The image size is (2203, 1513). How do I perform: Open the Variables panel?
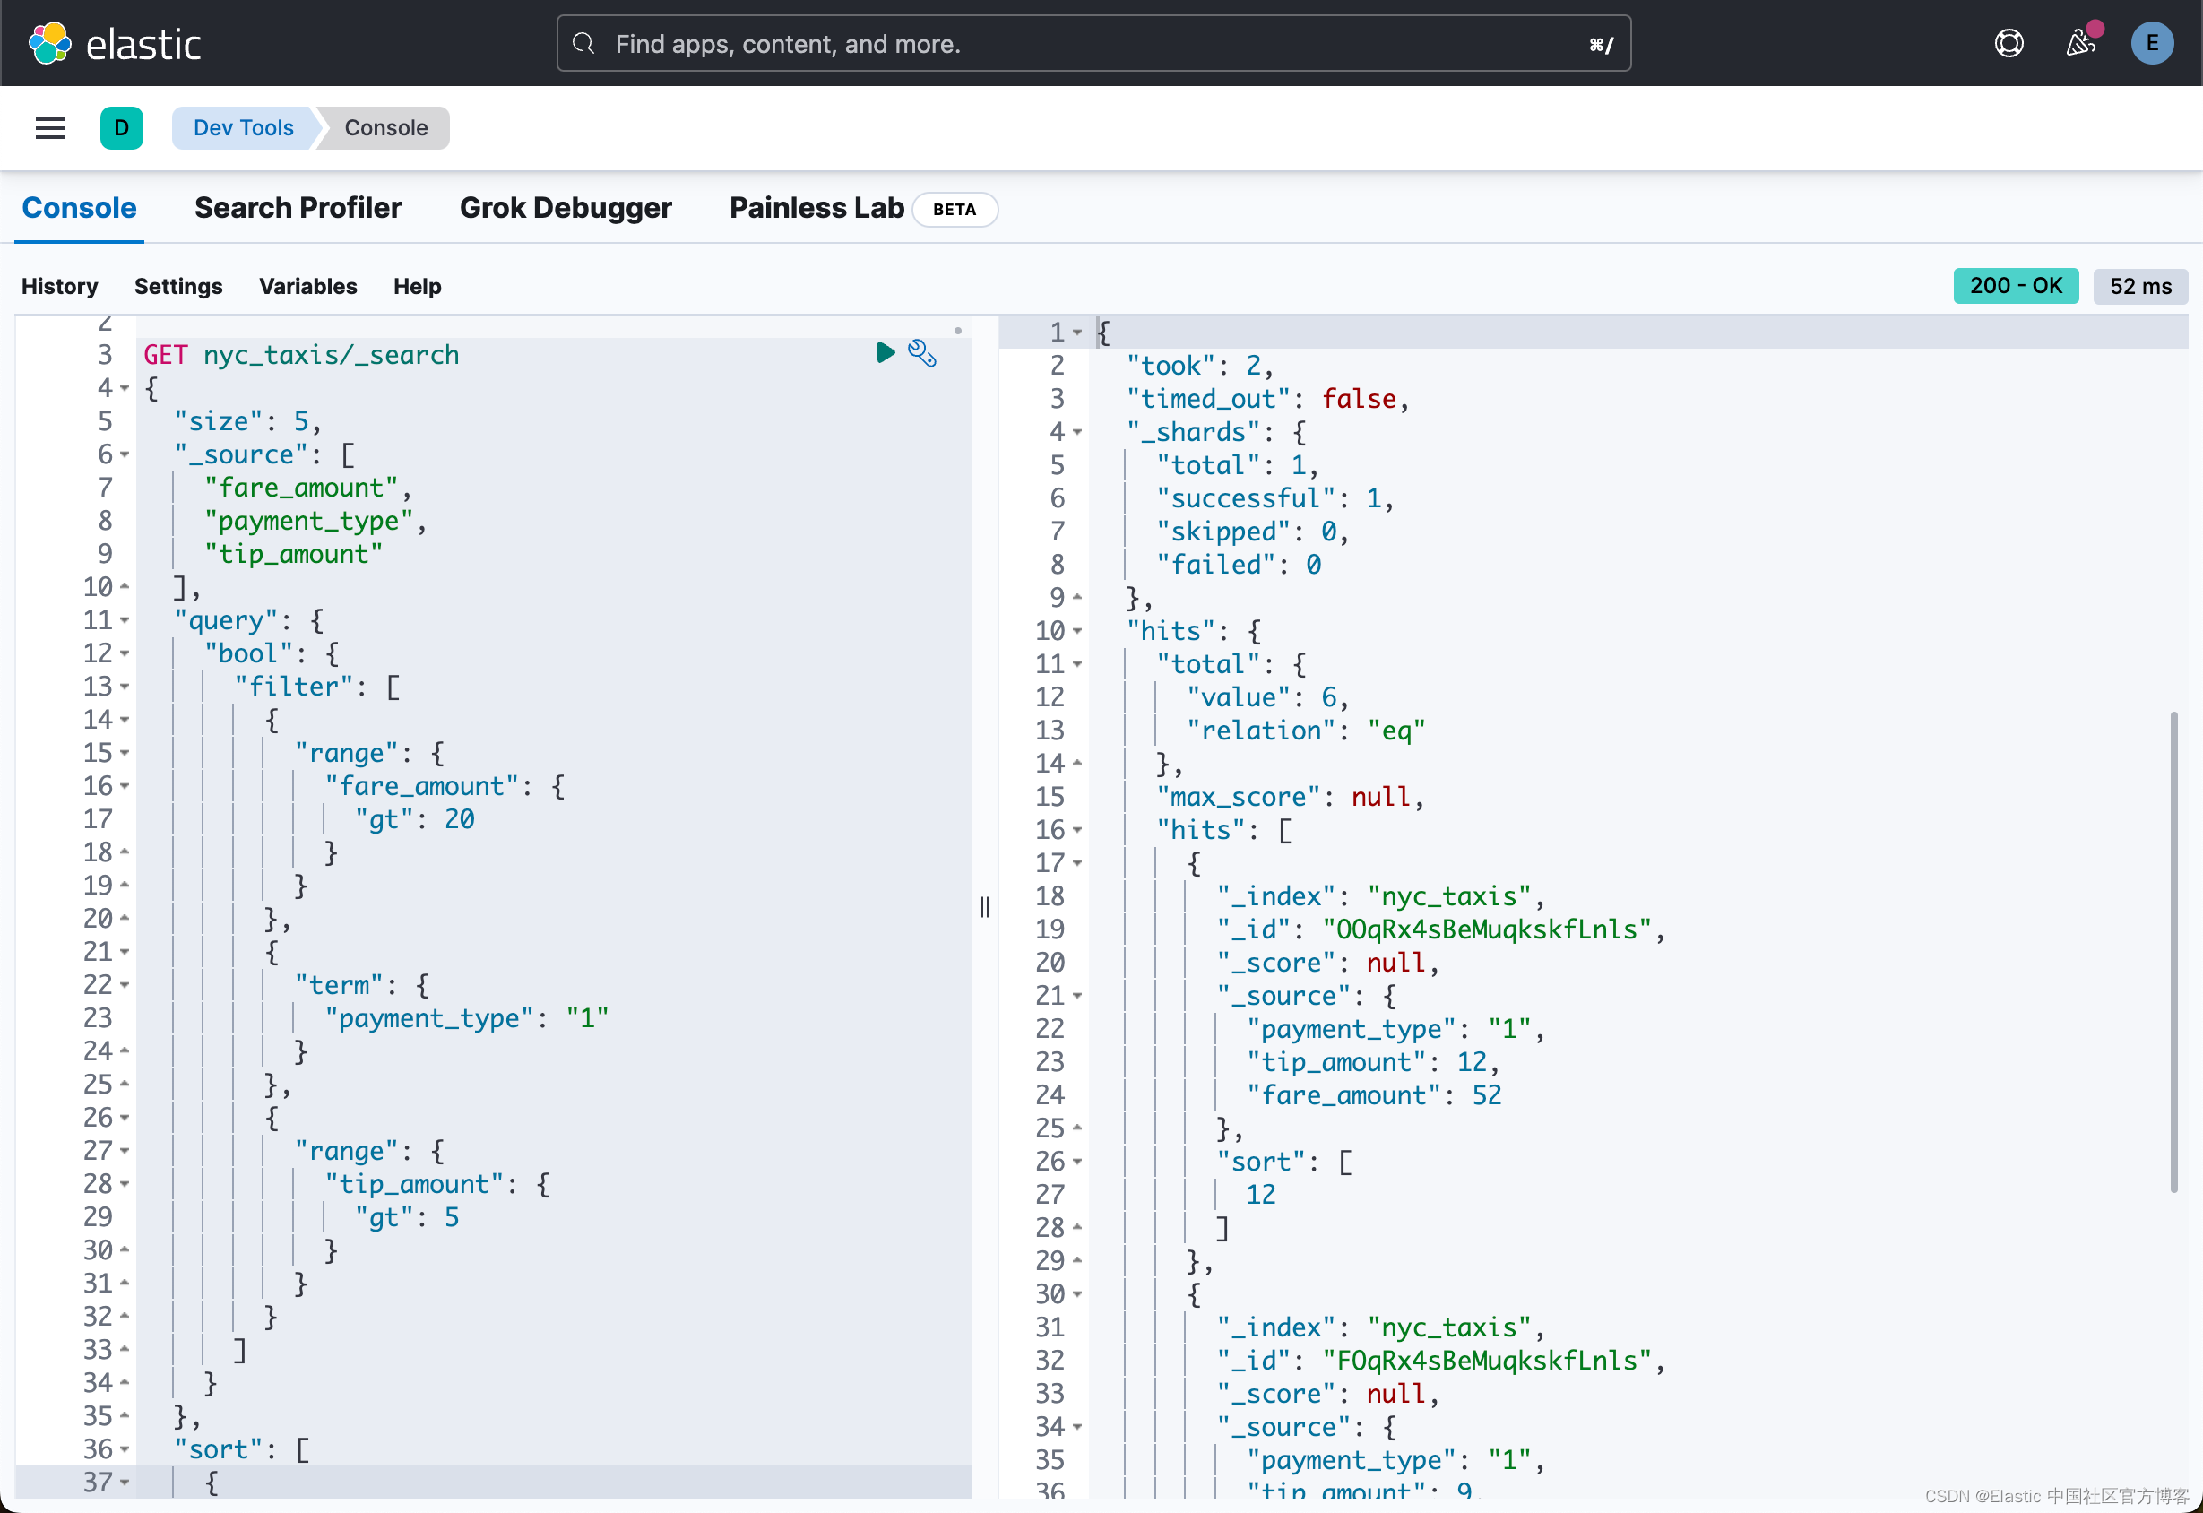[307, 286]
